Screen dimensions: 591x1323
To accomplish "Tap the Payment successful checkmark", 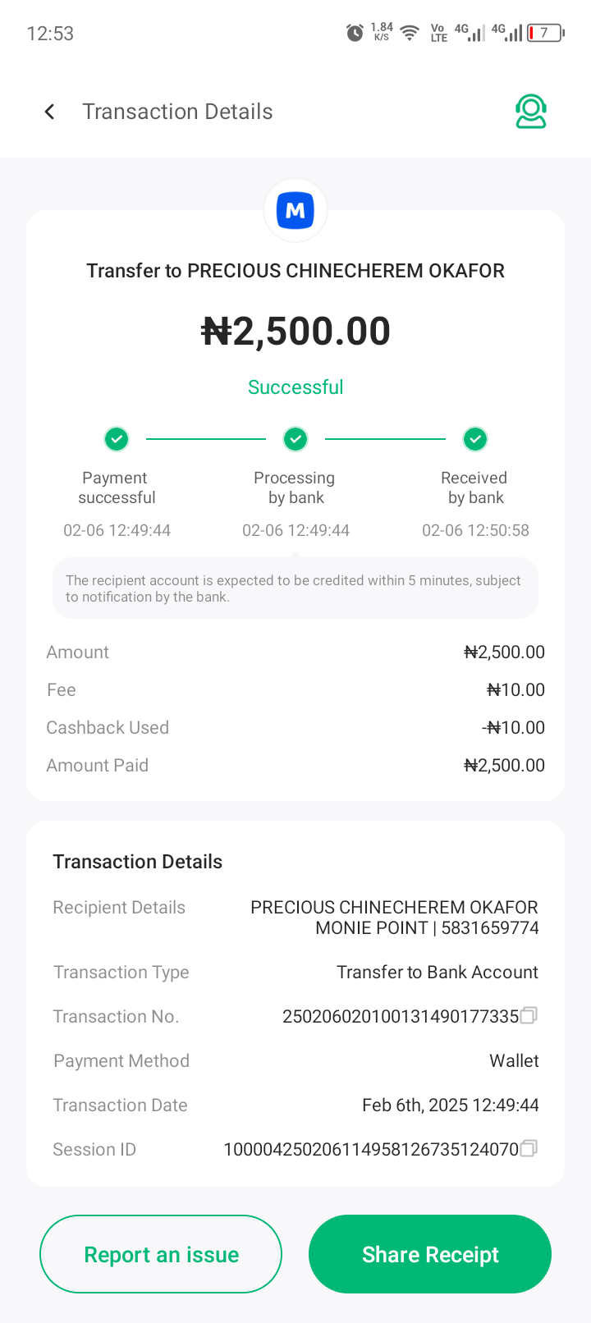I will coord(117,439).
